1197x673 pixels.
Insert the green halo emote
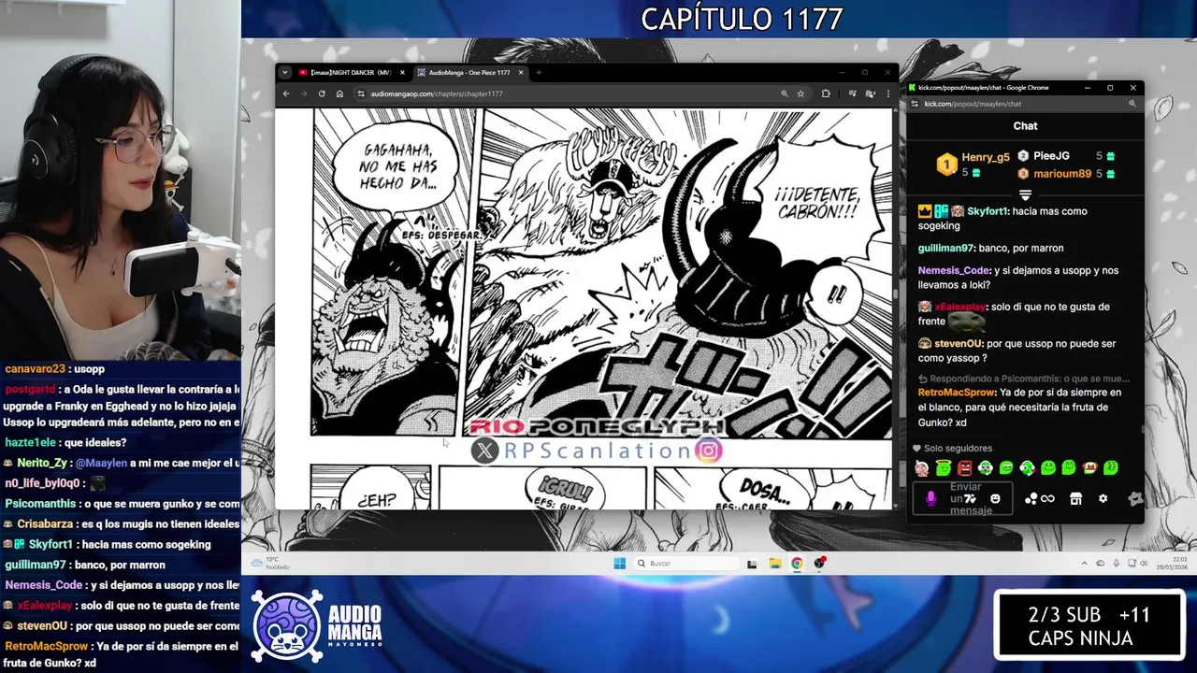pos(944,467)
